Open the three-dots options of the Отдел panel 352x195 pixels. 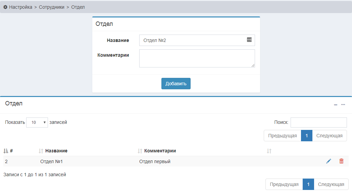click(x=343, y=105)
